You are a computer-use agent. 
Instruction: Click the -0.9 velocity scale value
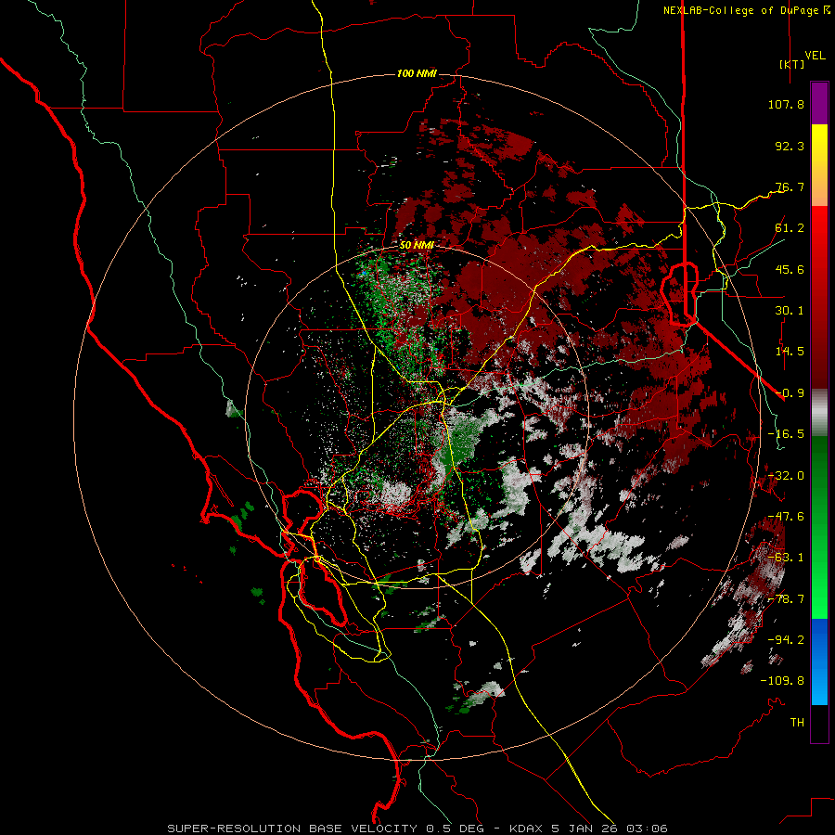pyautogui.click(x=790, y=393)
